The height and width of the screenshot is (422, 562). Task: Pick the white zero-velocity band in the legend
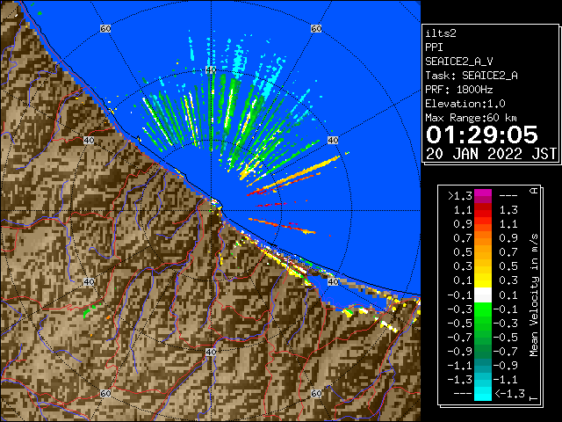[x=483, y=295]
